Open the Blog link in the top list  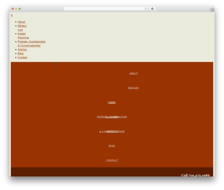(x=21, y=53)
